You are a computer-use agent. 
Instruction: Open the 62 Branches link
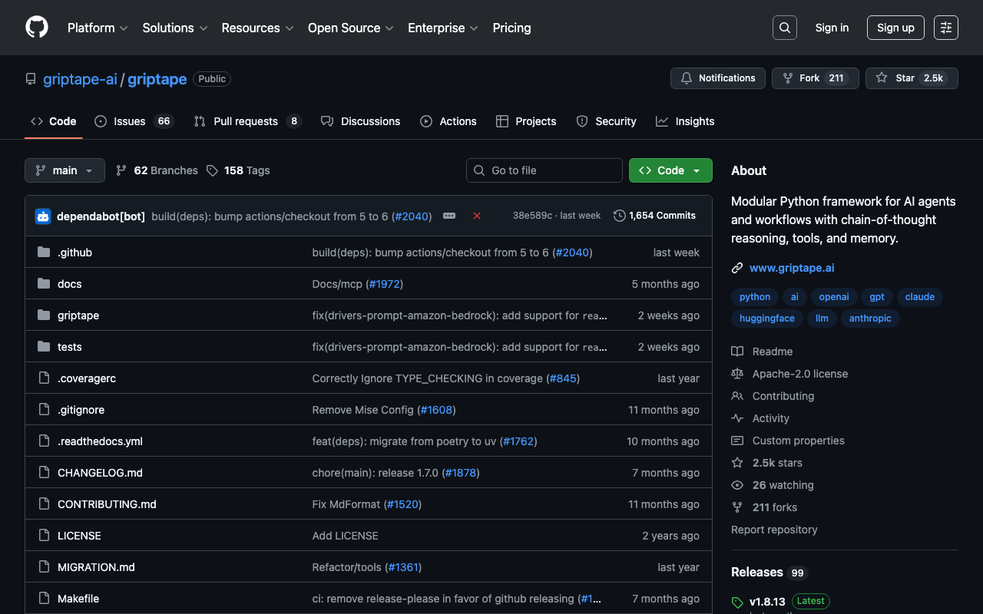(157, 170)
